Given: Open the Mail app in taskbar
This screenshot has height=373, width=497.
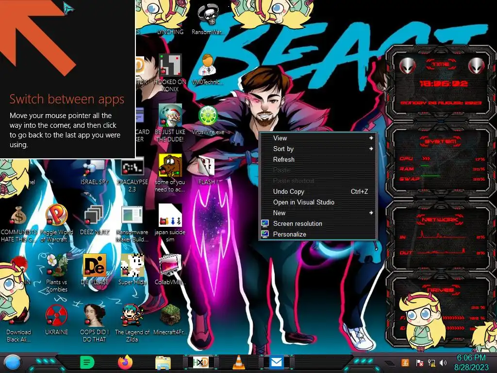Looking at the screenshot, I should pos(276,362).
